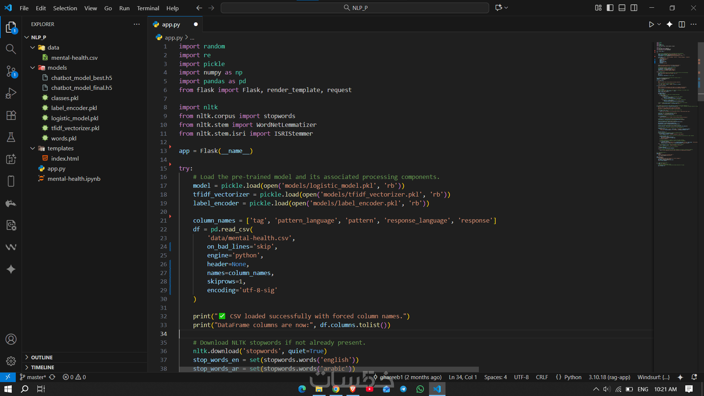Click the Run Python File play button
Viewport: 704px width, 396px height.
[651, 24]
